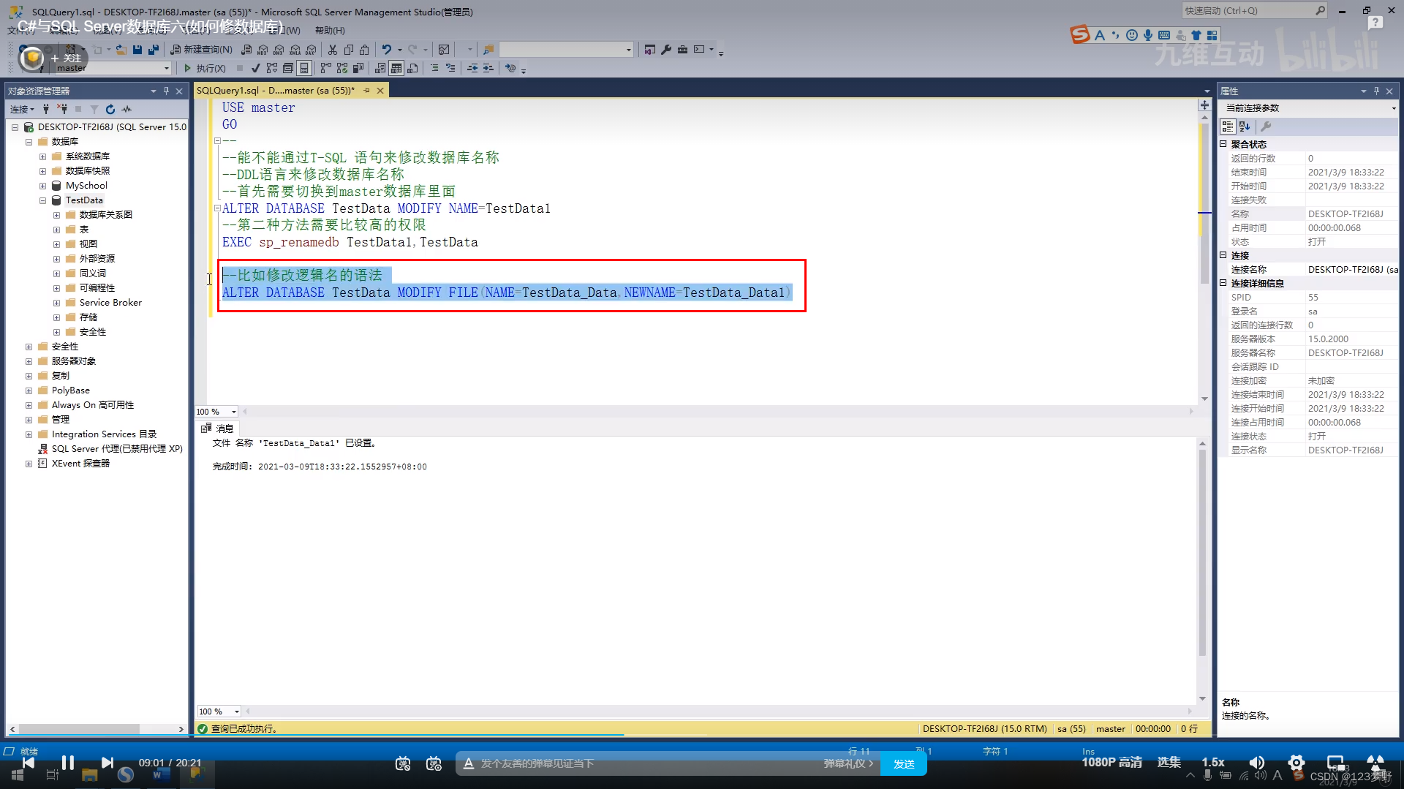Select the Service Broker folder
Image resolution: width=1404 pixels, height=789 pixels.
pos(110,303)
